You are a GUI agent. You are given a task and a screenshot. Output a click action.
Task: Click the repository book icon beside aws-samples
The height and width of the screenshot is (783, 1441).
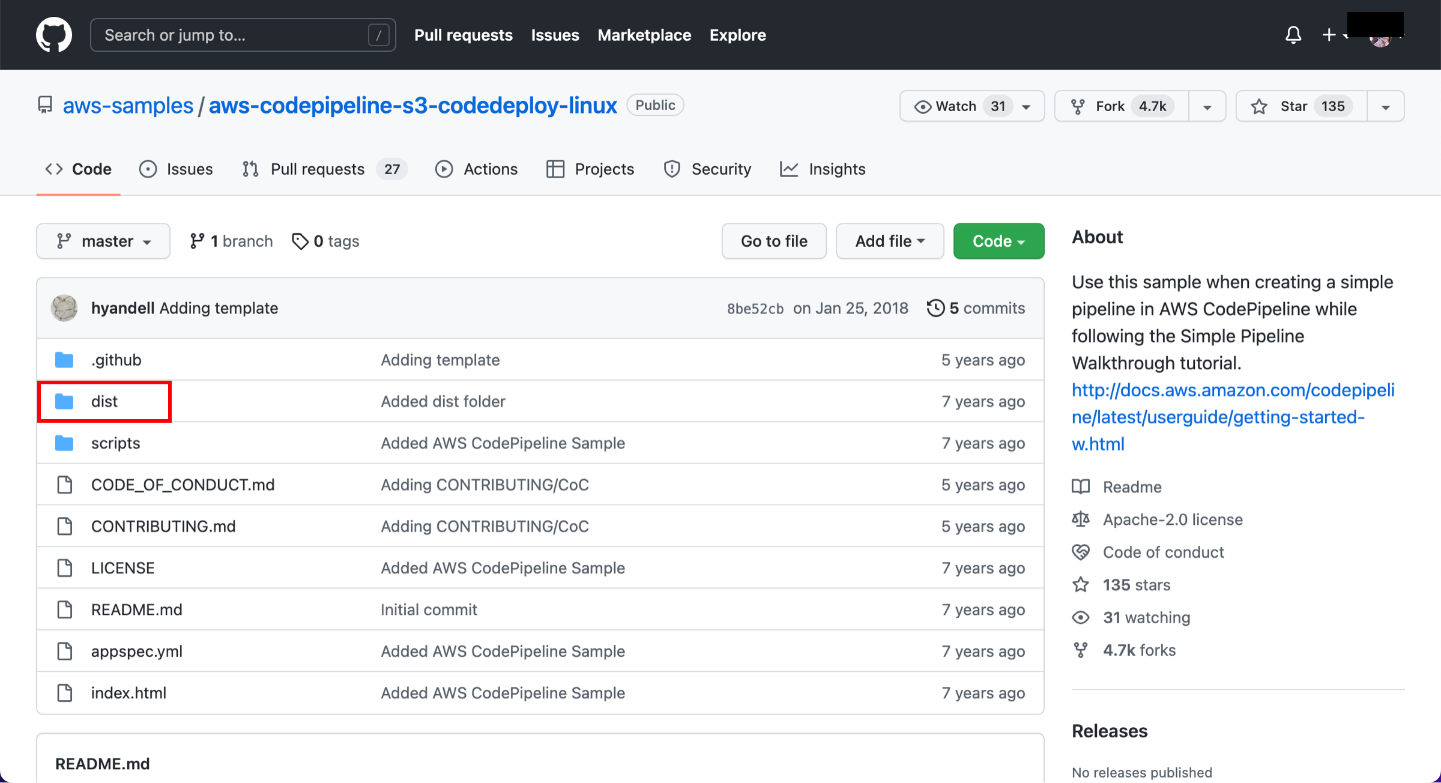pos(45,105)
